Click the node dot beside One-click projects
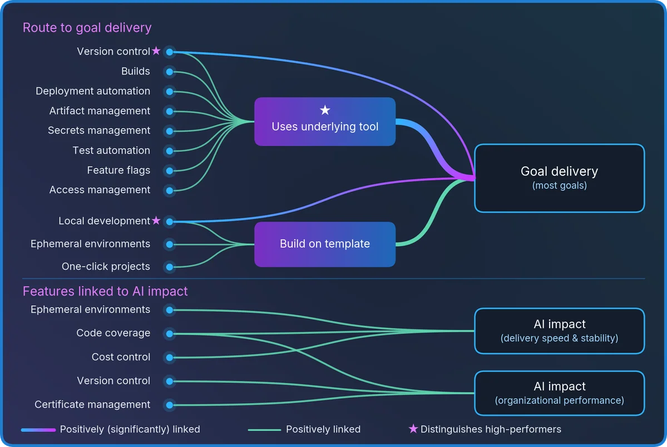 click(x=169, y=267)
